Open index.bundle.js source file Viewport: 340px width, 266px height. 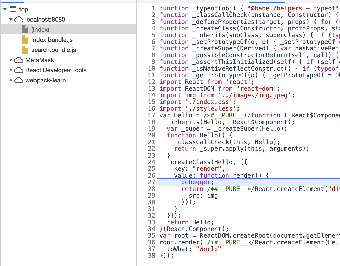click(52, 40)
